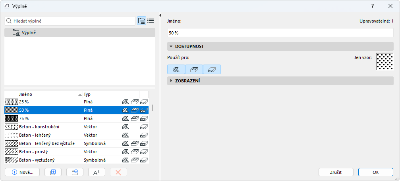Image resolution: width=400 pixels, height=181 pixels.
Task: Sort list by Jméno column header
Action: 48,95
